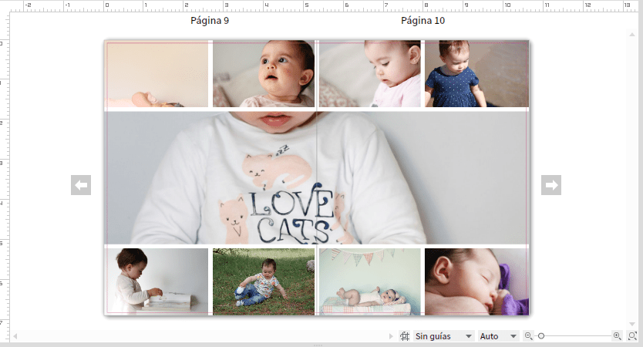Click the vertical scrollbar down arrow

[632, 324]
